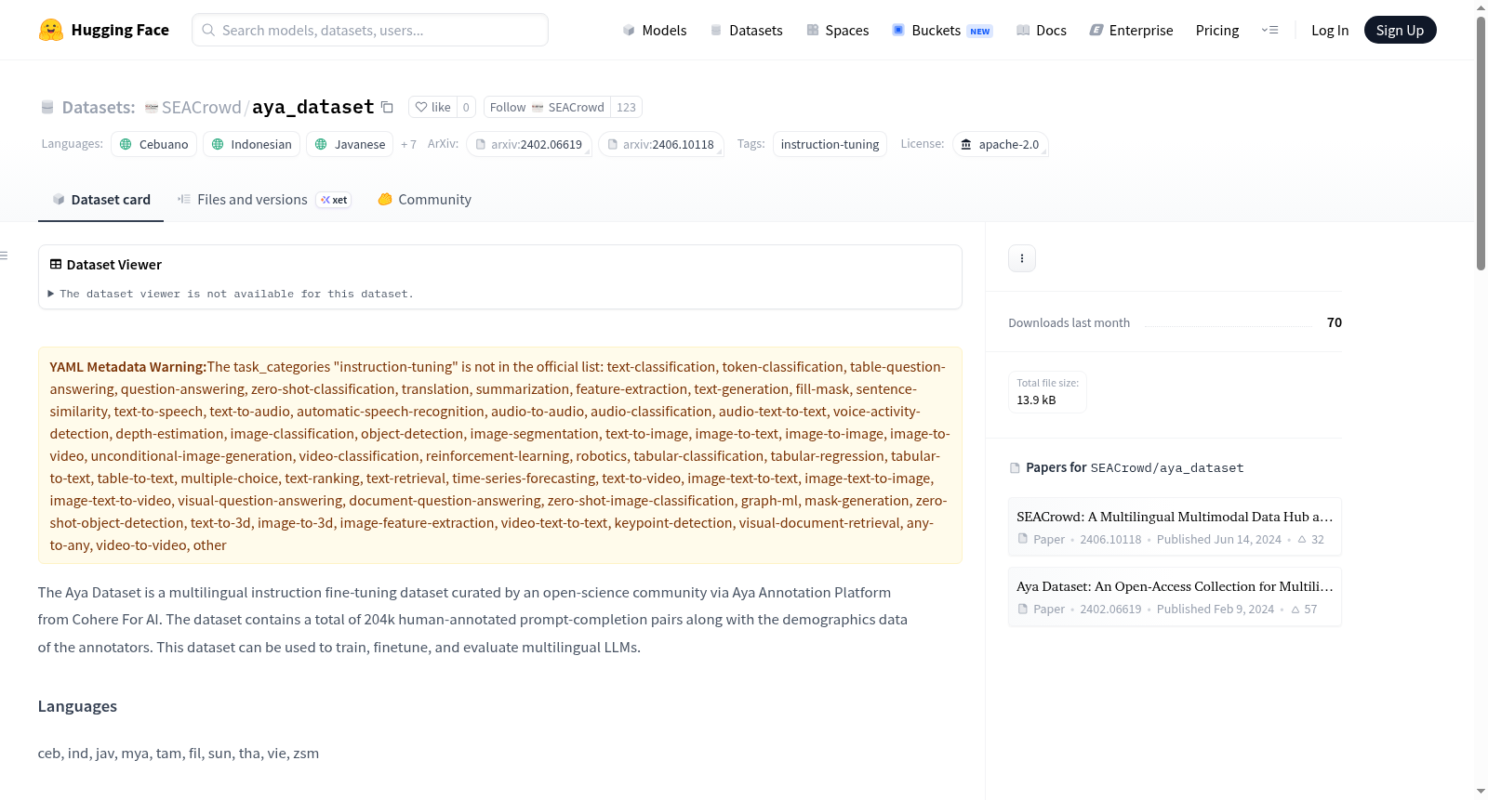Click the paper icon on arxiv:2402.06619 tag
Image resolution: width=1488 pixels, height=800 pixels.
pos(481,144)
